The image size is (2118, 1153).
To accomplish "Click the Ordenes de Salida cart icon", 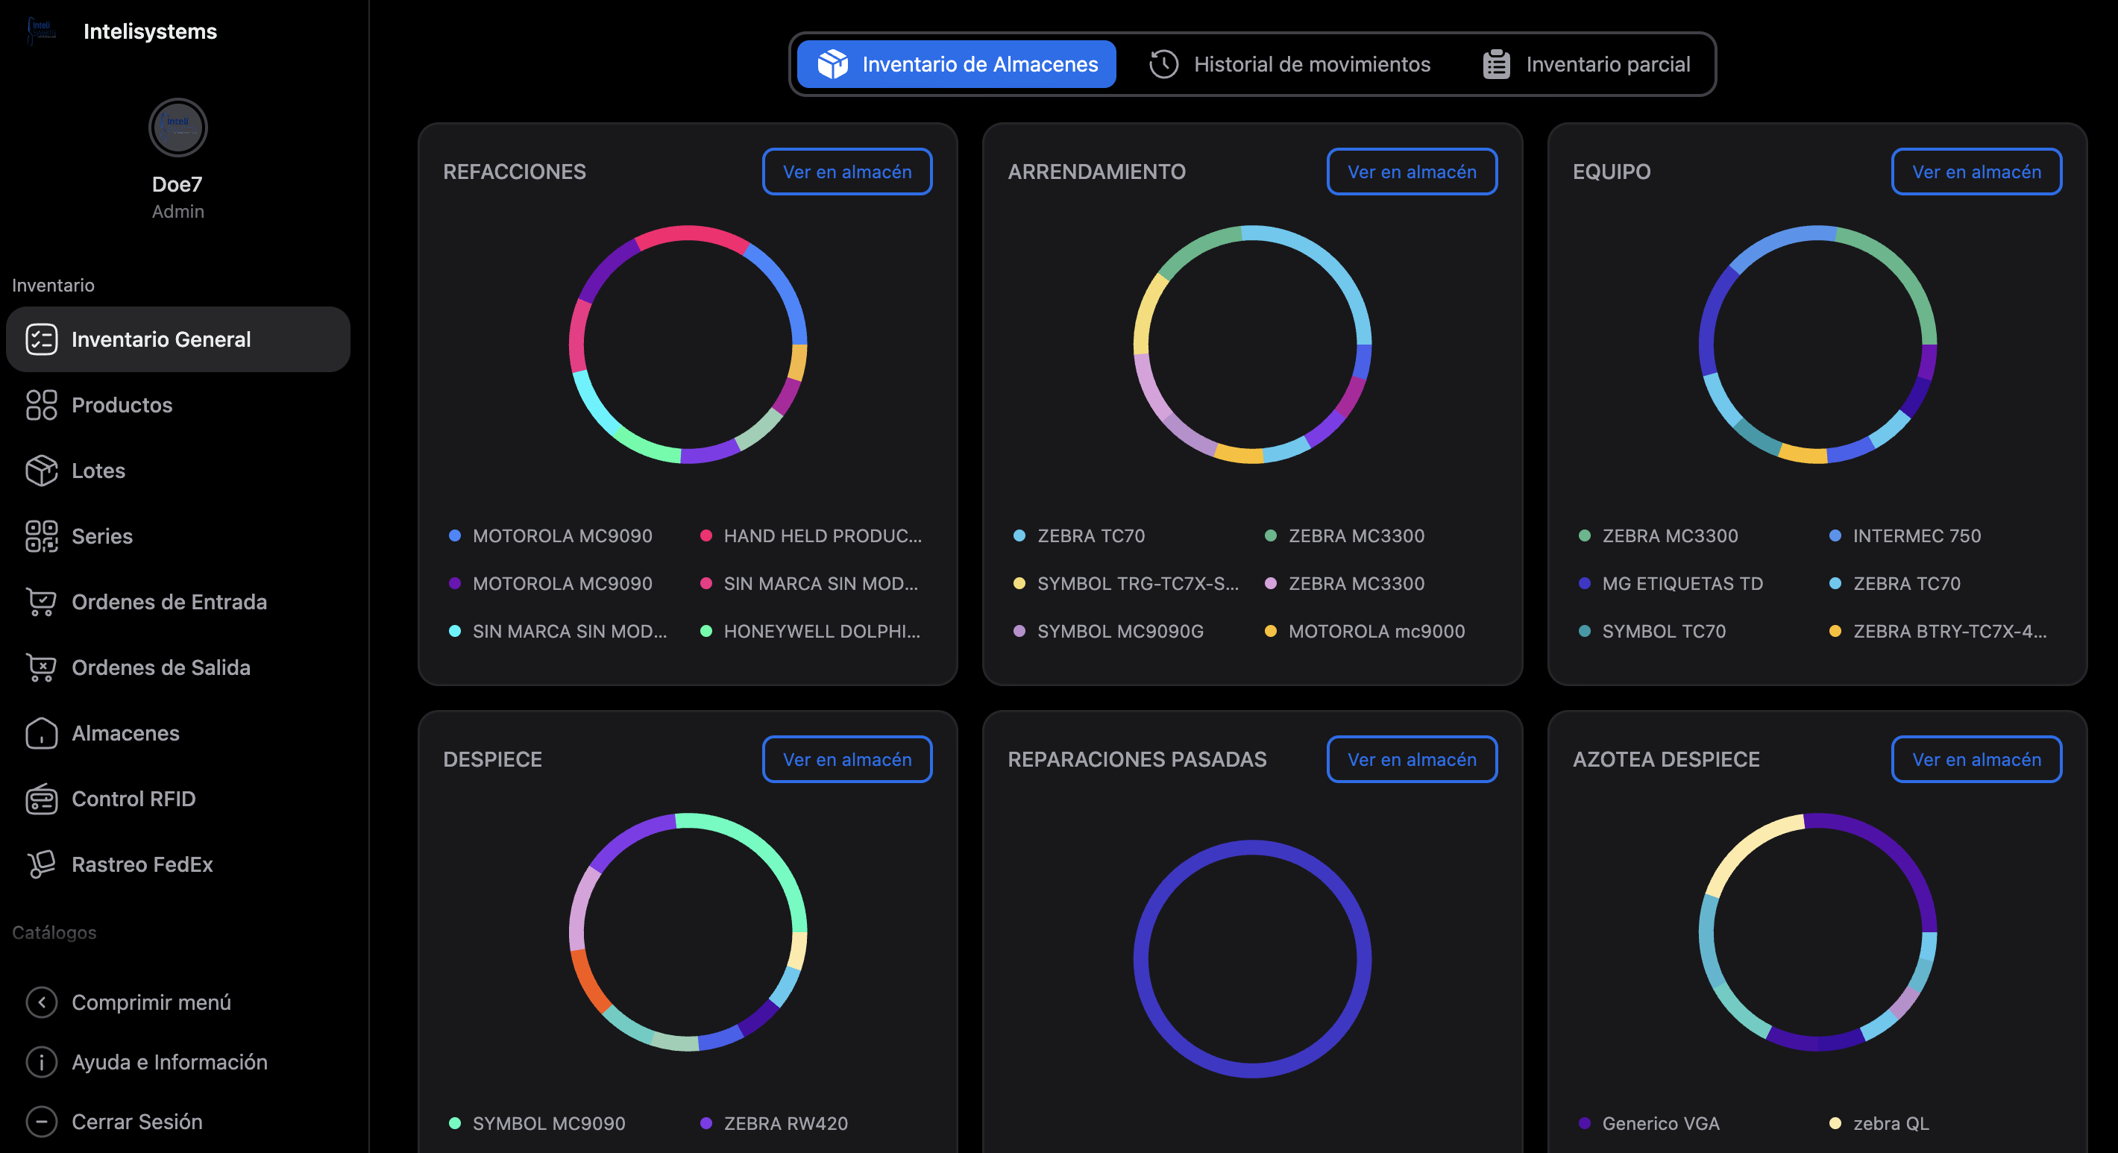I will (x=41, y=667).
